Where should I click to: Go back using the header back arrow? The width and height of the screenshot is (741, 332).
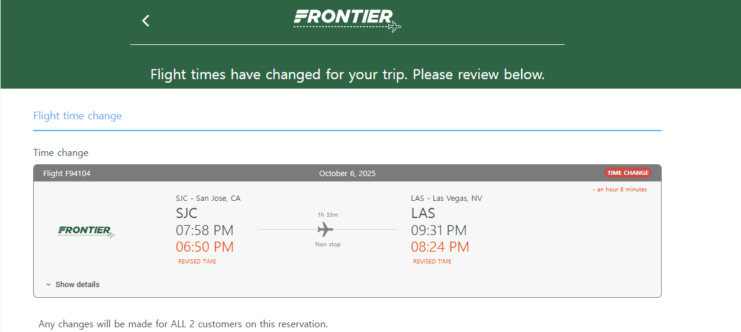pyautogui.click(x=146, y=21)
